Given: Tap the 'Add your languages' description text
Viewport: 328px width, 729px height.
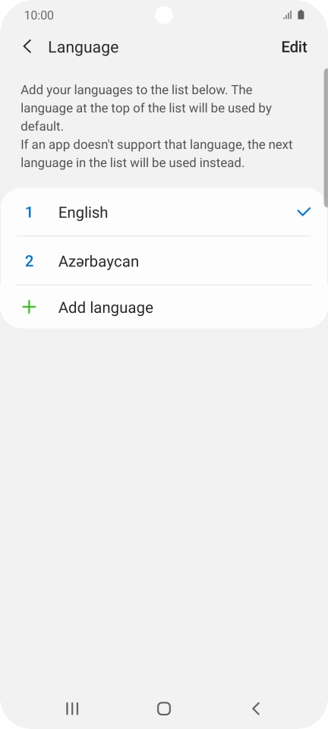Looking at the screenshot, I should tap(146, 108).
